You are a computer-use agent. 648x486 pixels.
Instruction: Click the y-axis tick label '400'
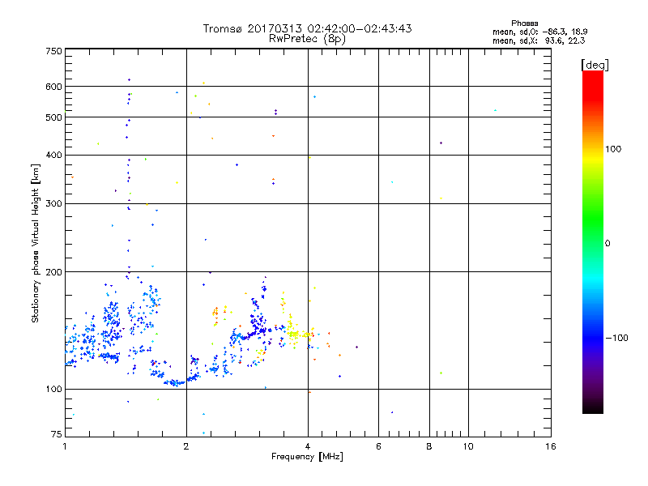coord(53,156)
